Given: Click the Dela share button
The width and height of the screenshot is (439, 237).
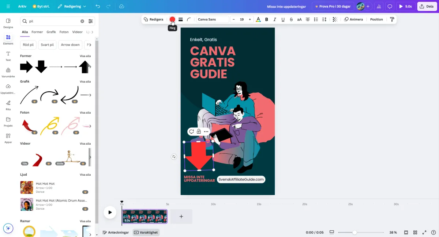Looking at the screenshot, I should tap(427, 6).
